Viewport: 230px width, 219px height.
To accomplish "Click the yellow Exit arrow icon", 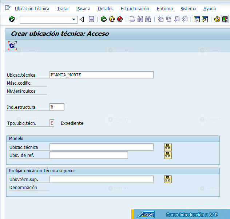I will point(112,19).
